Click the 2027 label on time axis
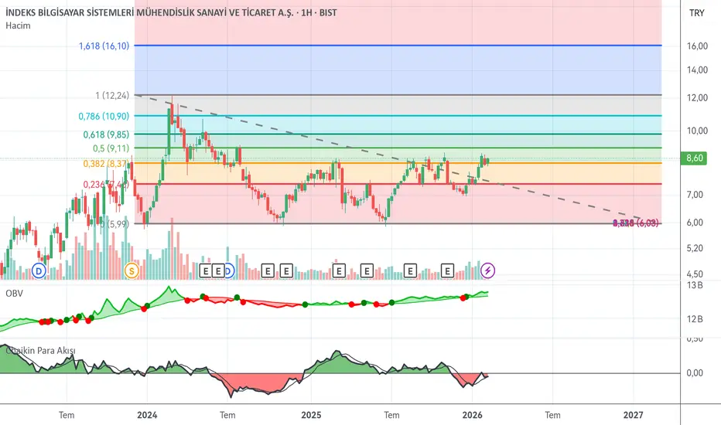721x425 pixels. tap(633, 415)
